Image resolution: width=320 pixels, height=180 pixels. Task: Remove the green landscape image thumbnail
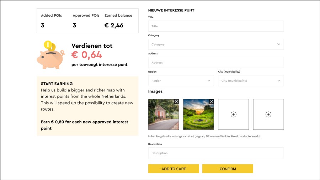(211, 102)
